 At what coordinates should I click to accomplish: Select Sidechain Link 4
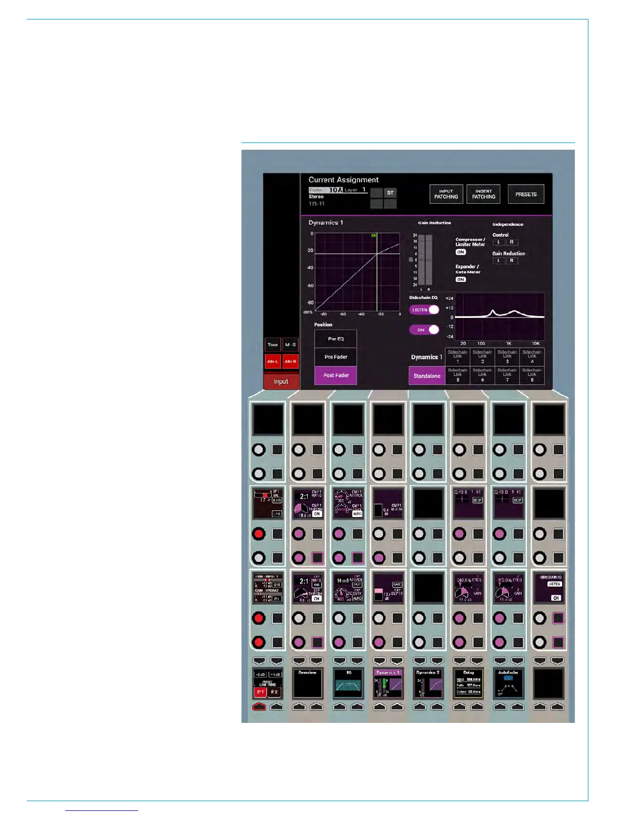[532, 357]
